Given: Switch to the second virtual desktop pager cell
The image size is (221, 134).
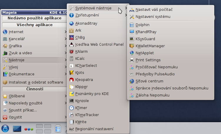Looking at the screenshot, I should click(x=48, y=126).
